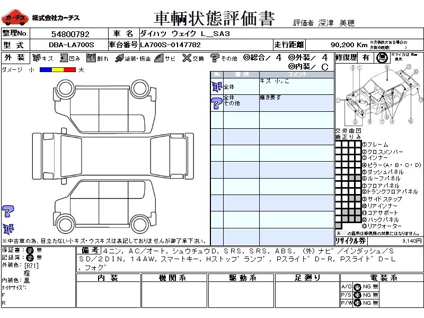
Task: Click the bottom side-view car diagram
Action: 104,207
